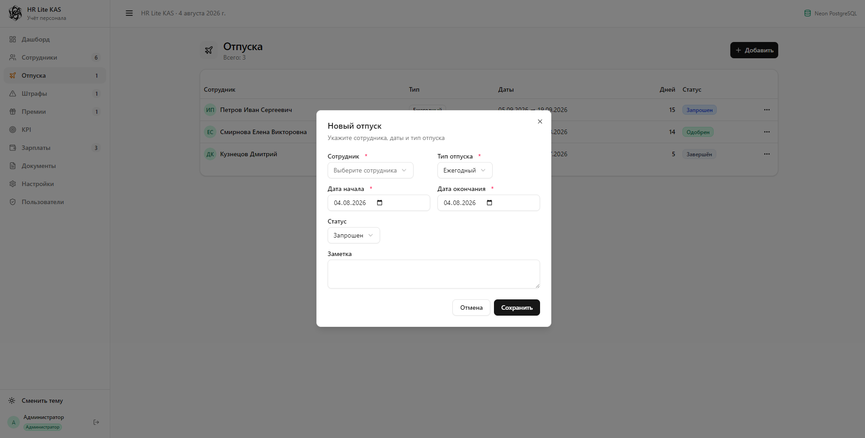The width and height of the screenshot is (865, 438).
Task: Click the airplane icon beside Отпуска heading
Action: click(209, 50)
